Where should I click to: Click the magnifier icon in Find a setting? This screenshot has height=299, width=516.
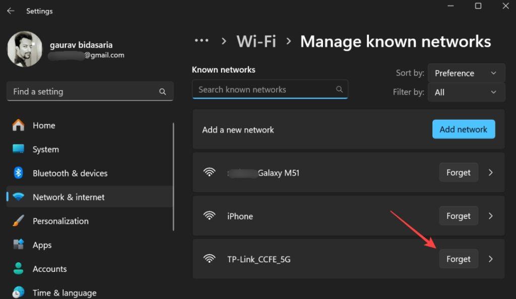(x=163, y=92)
